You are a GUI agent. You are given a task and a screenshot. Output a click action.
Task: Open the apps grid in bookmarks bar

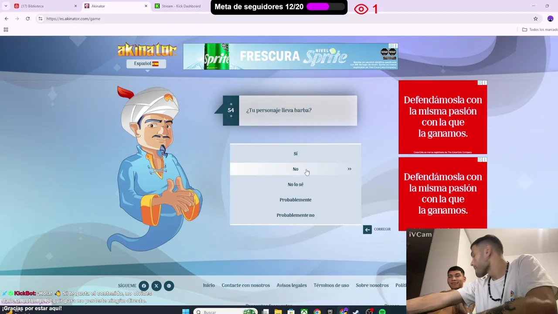point(6,30)
